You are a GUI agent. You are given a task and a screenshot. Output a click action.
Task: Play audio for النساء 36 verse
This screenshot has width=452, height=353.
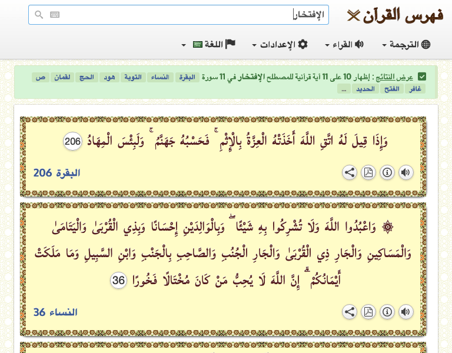tap(406, 312)
